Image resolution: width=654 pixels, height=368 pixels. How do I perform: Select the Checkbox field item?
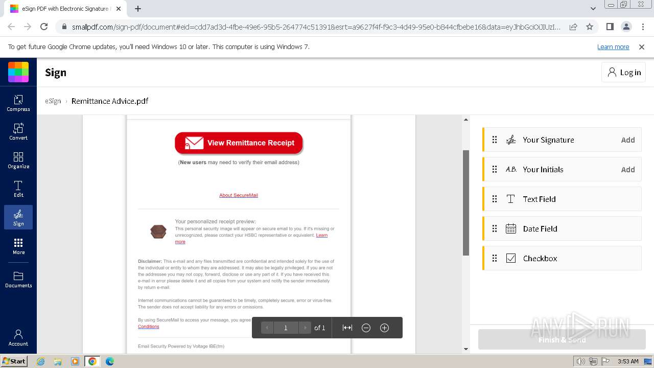pos(562,259)
